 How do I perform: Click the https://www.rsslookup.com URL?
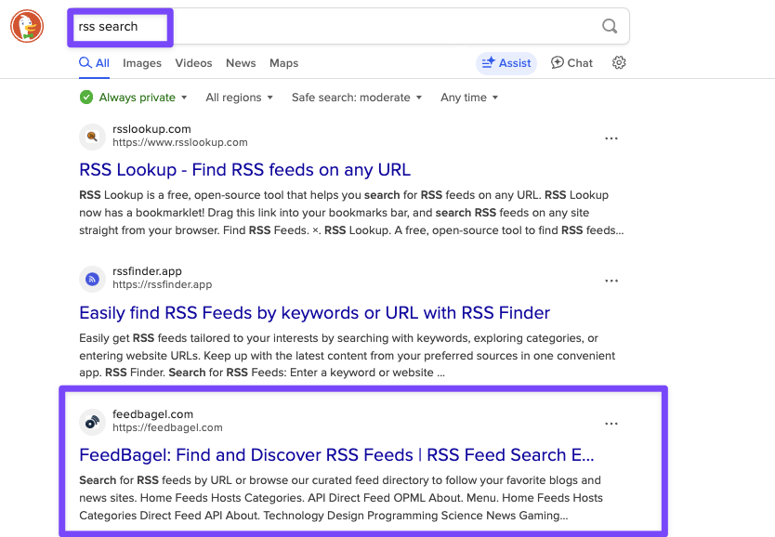click(x=180, y=142)
